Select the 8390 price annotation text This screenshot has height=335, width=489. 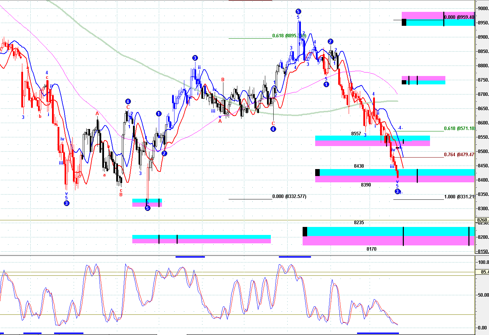366,185
